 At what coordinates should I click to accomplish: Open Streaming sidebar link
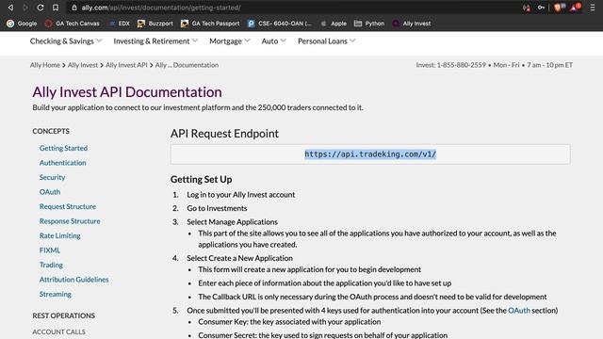click(56, 294)
